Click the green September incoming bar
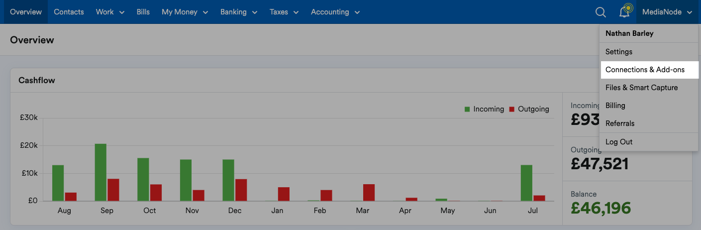The height and width of the screenshot is (230, 701). click(x=100, y=172)
